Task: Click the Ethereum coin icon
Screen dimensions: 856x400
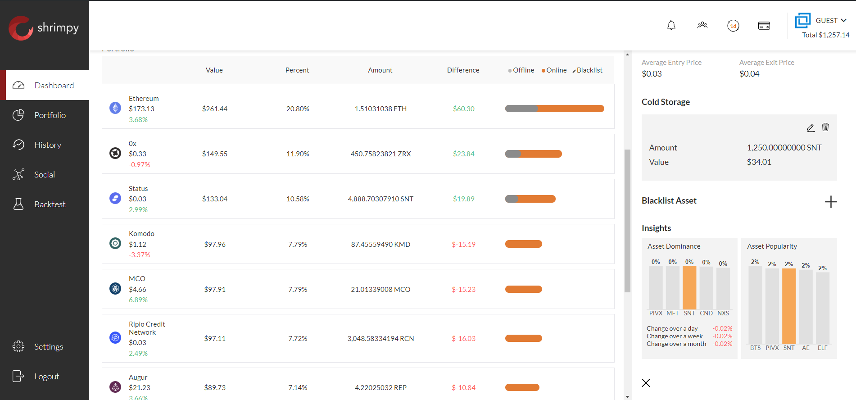Action: [115, 108]
